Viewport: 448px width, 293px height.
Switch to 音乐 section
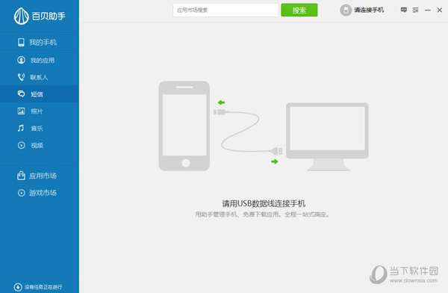point(37,129)
